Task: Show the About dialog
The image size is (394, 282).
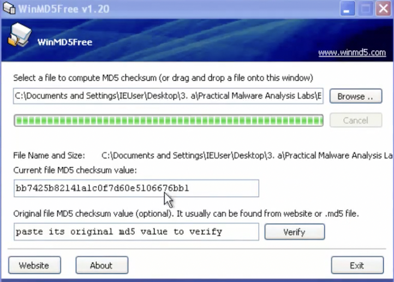Action: (x=102, y=265)
